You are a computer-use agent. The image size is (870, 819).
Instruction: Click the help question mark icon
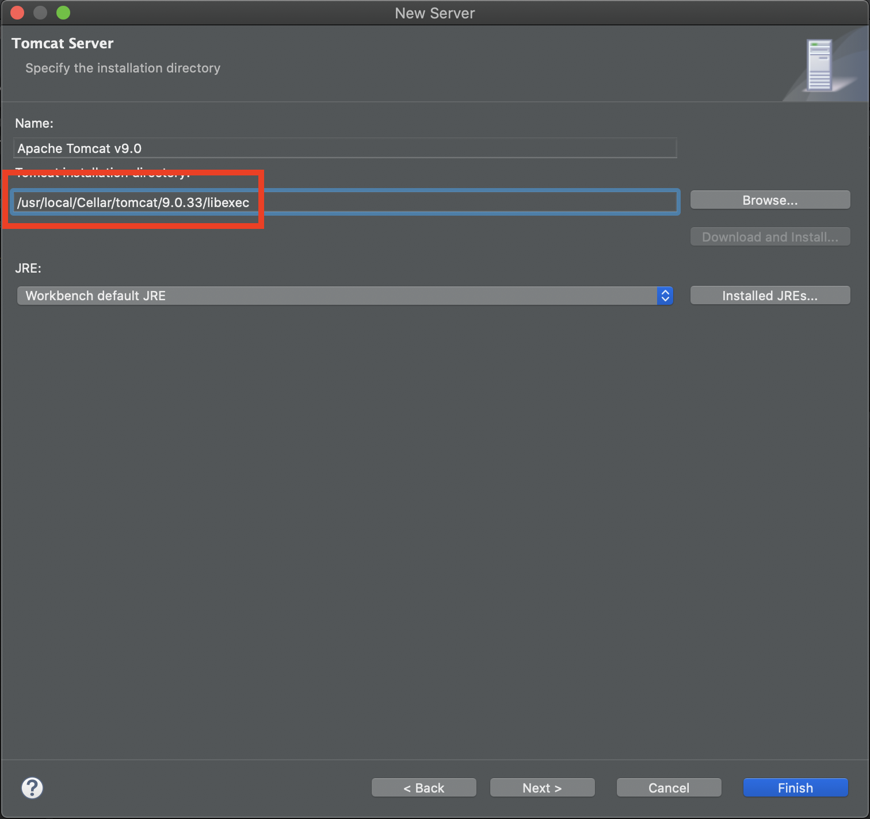pyautogui.click(x=32, y=788)
